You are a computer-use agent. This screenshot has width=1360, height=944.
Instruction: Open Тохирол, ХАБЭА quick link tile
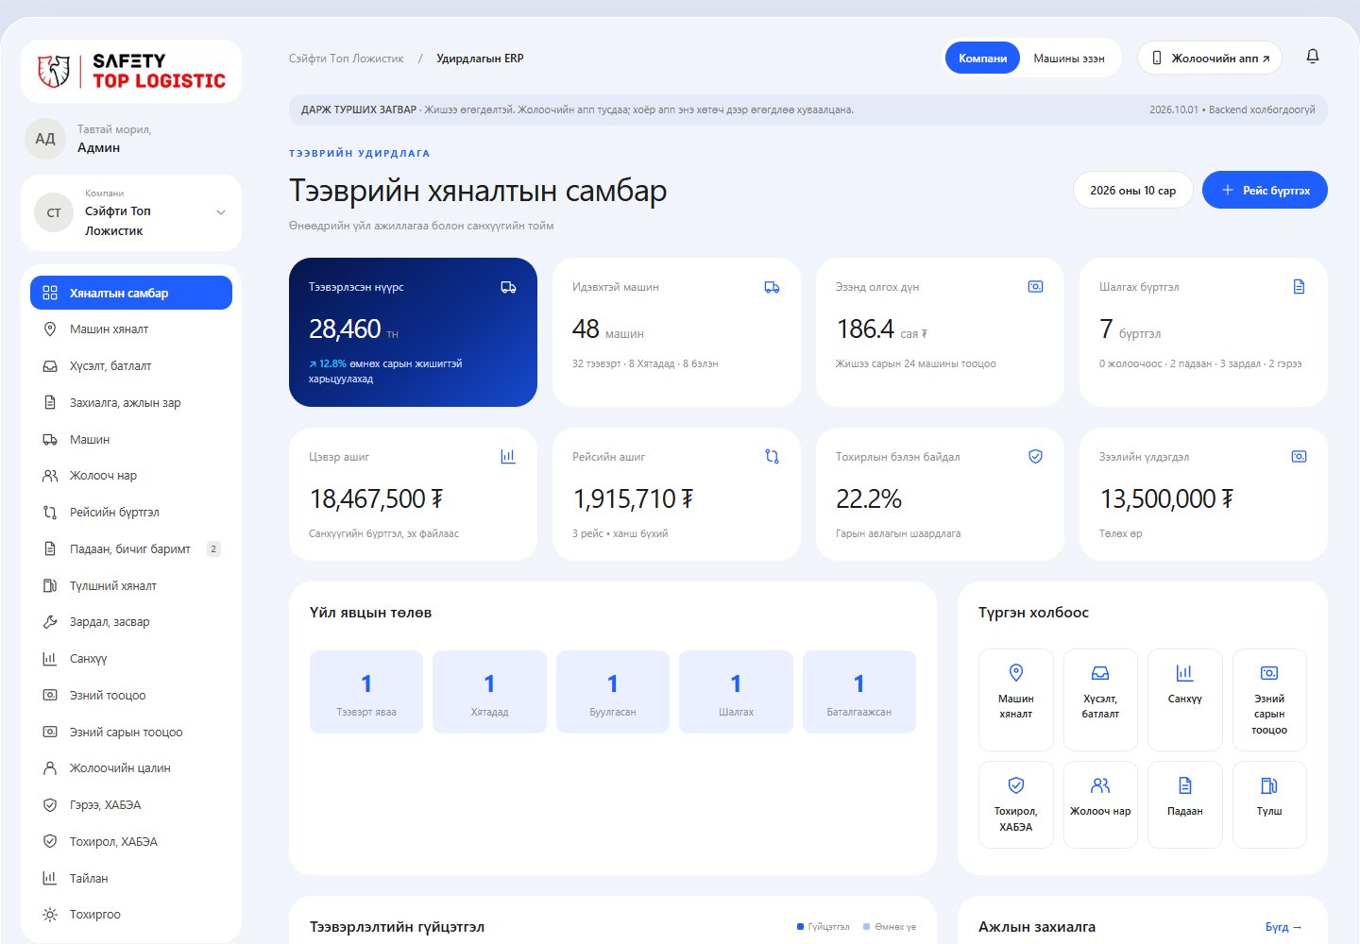(x=1016, y=804)
